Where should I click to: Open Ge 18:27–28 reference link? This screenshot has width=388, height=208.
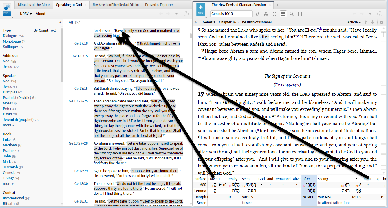(x=78, y=143)
